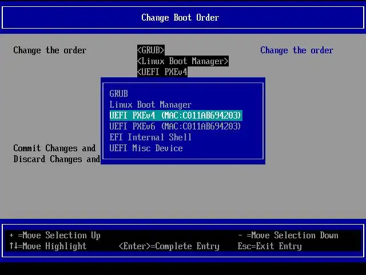
Task: Click <UEFI PXEv4 in order field
Action: (162, 72)
